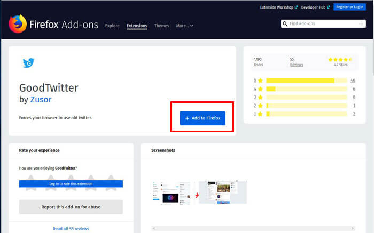Click the star icon in 1-star row
The width and height of the screenshot is (374, 233).
(261, 114)
